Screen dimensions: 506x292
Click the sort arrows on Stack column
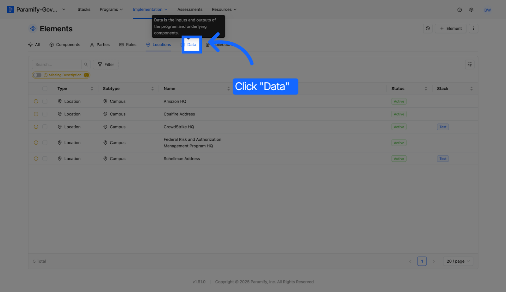pyautogui.click(x=471, y=89)
